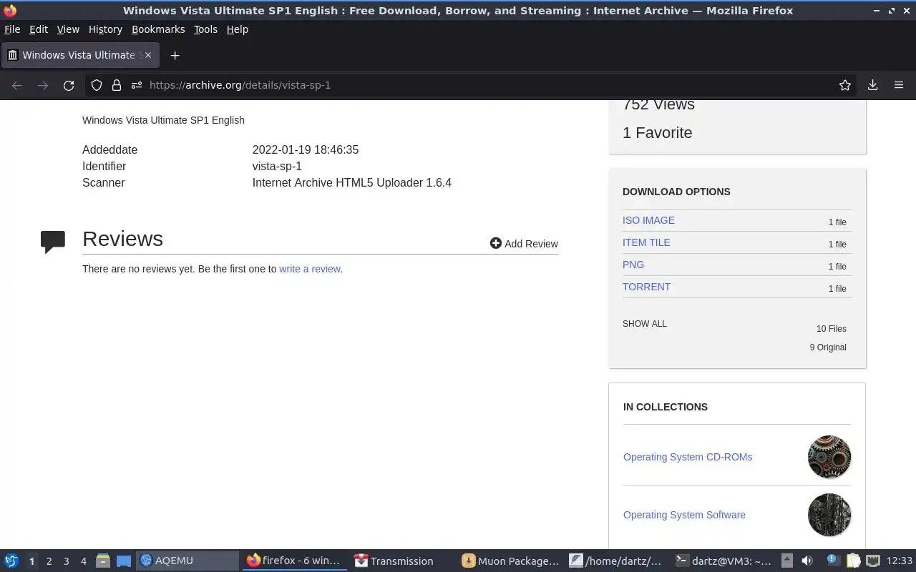The width and height of the screenshot is (916, 572).
Task: Switch to Muon Package Manager window
Action: pyautogui.click(x=510, y=561)
